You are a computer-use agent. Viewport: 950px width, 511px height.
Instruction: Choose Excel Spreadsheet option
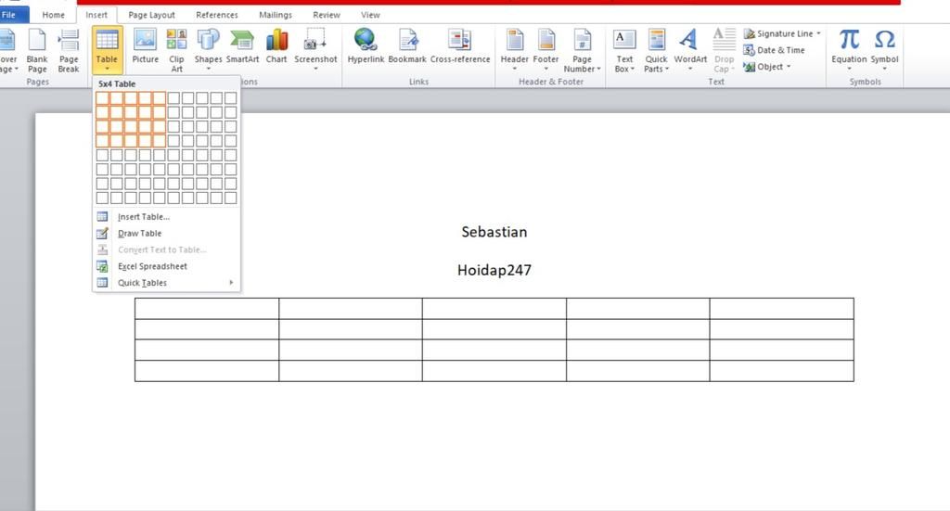point(166,266)
